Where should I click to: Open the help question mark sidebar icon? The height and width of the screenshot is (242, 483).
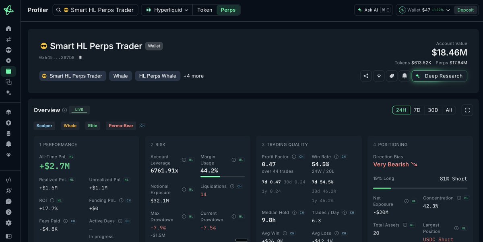pyautogui.click(x=8, y=212)
